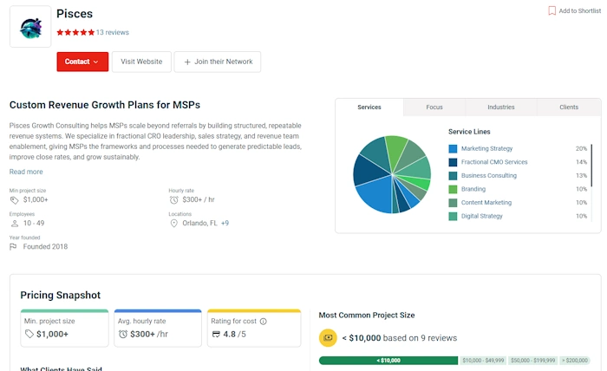Click the Most Common Project Size heading
The height and width of the screenshot is (371, 607).
click(x=367, y=316)
